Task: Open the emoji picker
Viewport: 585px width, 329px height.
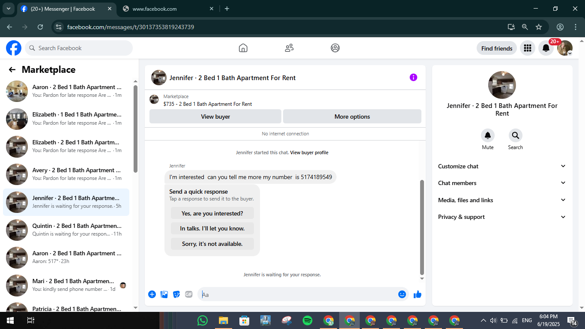Action: (x=402, y=294)
